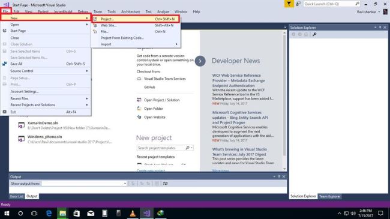Click the Search project templates field
390x219 pixels.
coord(161,148)
